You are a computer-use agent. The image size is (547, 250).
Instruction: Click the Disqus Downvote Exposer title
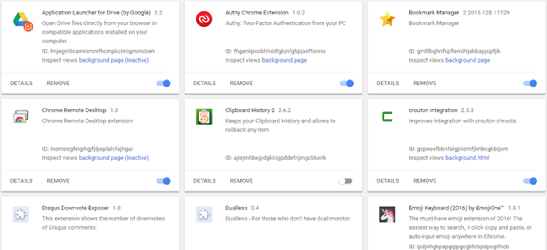click(x=75, y=208)
